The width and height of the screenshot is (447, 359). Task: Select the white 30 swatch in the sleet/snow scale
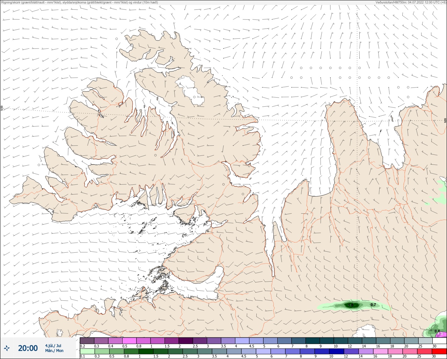pyautogui.click(x=439, y=341)
